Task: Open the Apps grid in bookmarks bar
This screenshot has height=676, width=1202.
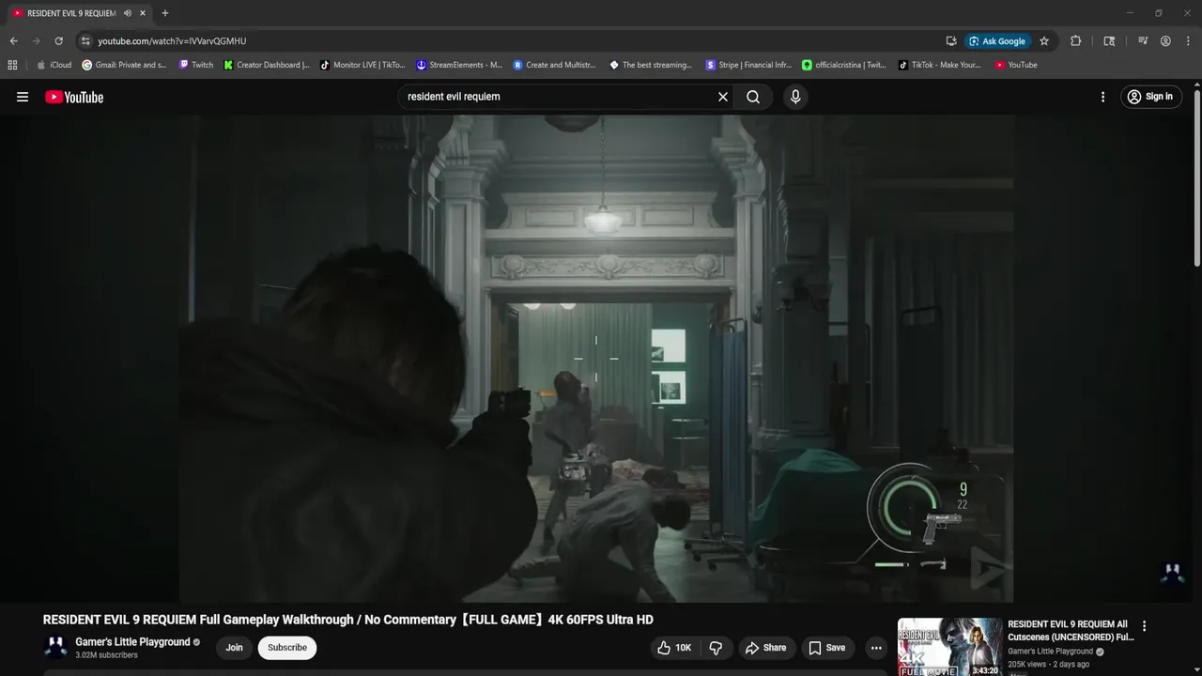Action: [12, 65]
